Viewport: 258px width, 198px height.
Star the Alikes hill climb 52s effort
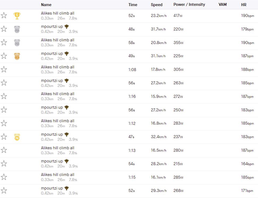tap(4, 15)
